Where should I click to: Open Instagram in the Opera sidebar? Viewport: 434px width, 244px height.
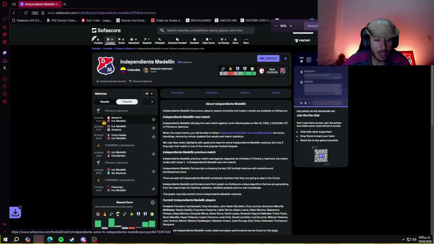point(4,60)
